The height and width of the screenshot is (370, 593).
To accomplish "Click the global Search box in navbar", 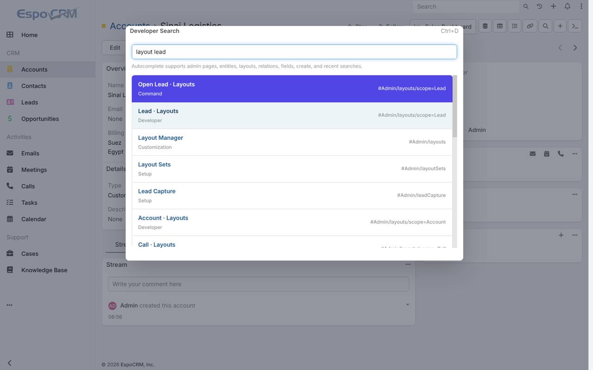I will (467, 6).
